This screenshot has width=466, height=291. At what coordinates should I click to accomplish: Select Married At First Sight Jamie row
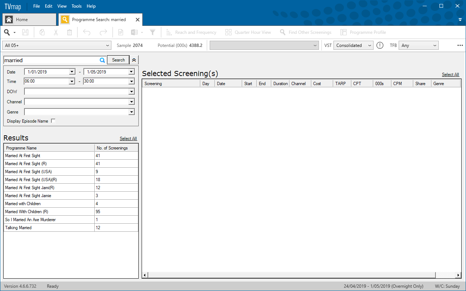click(71, 196)
